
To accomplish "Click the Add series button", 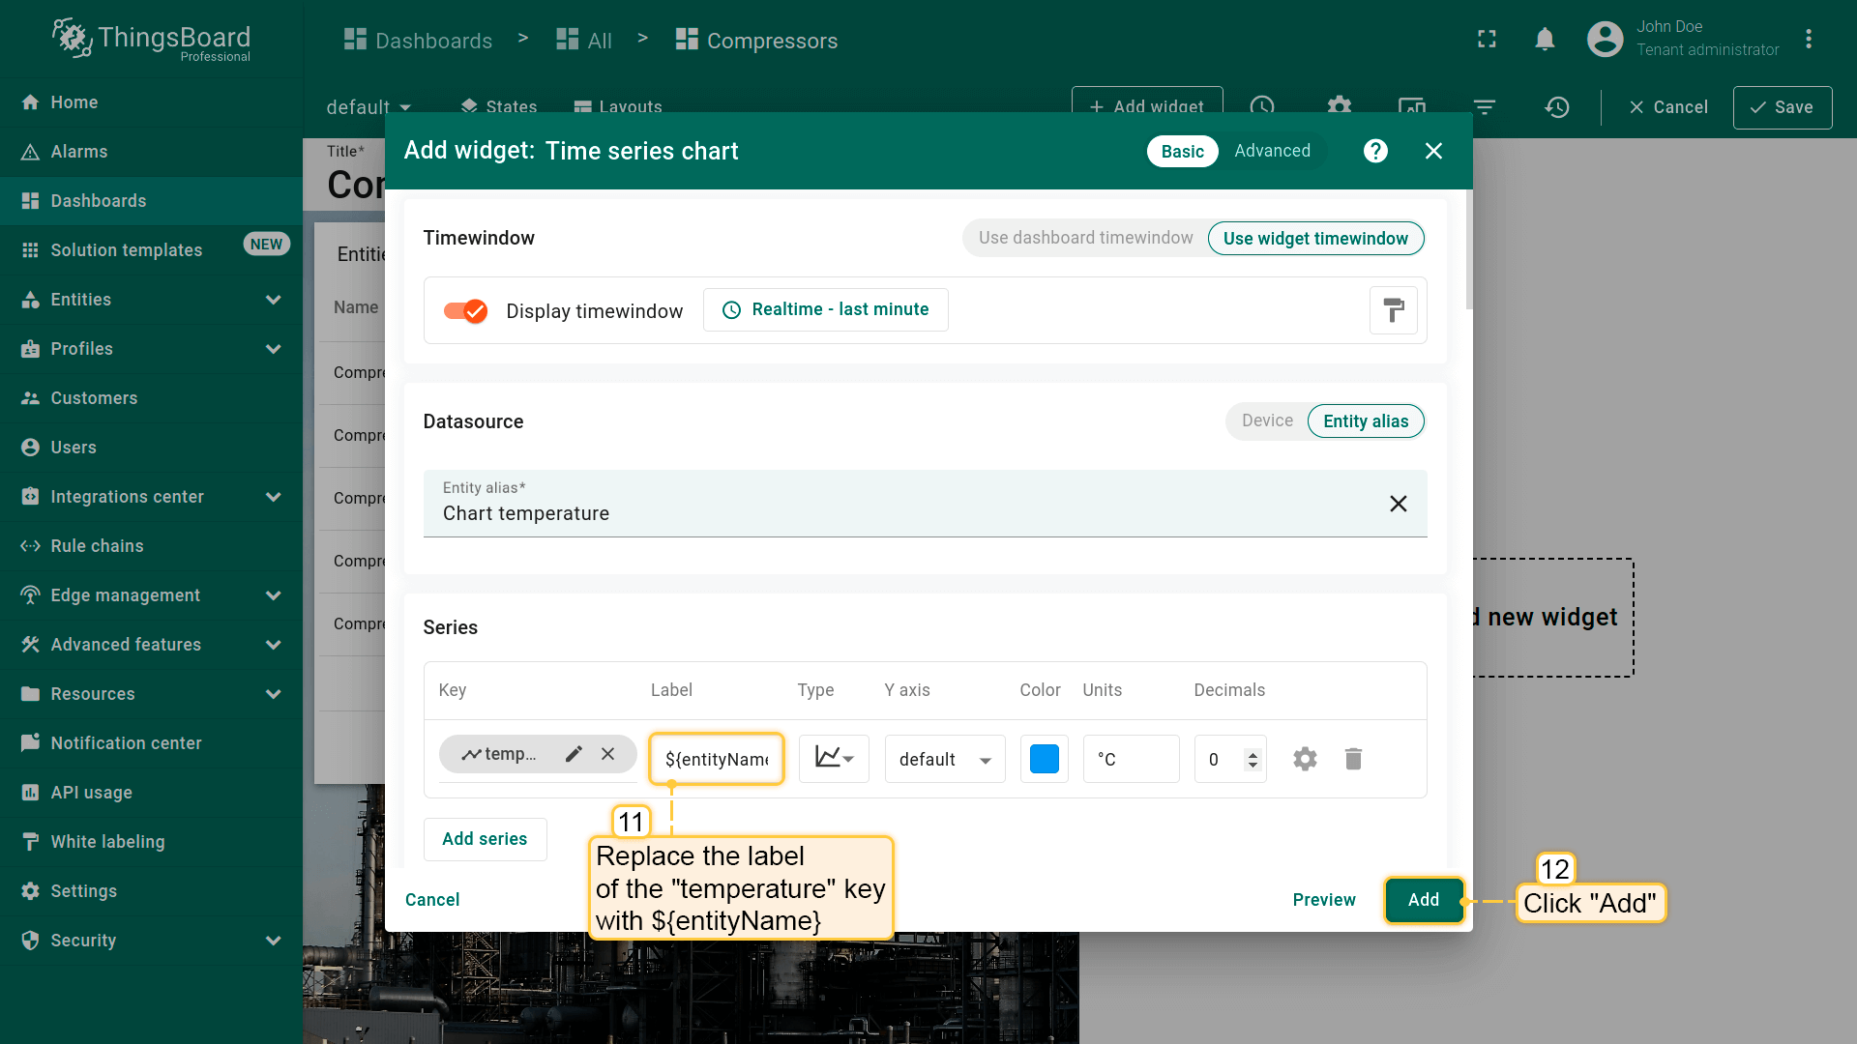I will point(485,839).
